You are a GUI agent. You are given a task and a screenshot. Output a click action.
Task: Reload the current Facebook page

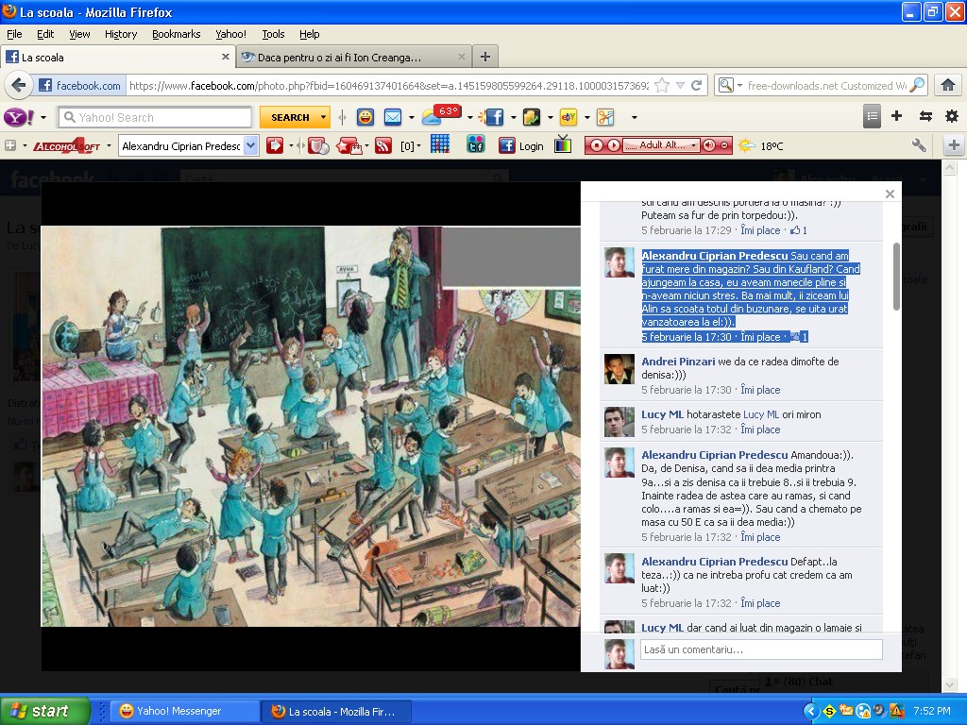coord(696,85)
